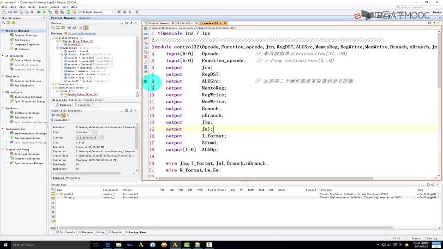
Task: Click Run Simulation in Flow Navigator
Action: click(24, 85)
